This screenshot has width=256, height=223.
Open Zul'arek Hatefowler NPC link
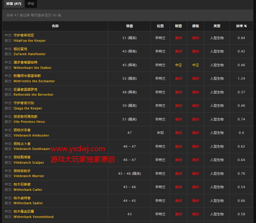coord(30,54)
